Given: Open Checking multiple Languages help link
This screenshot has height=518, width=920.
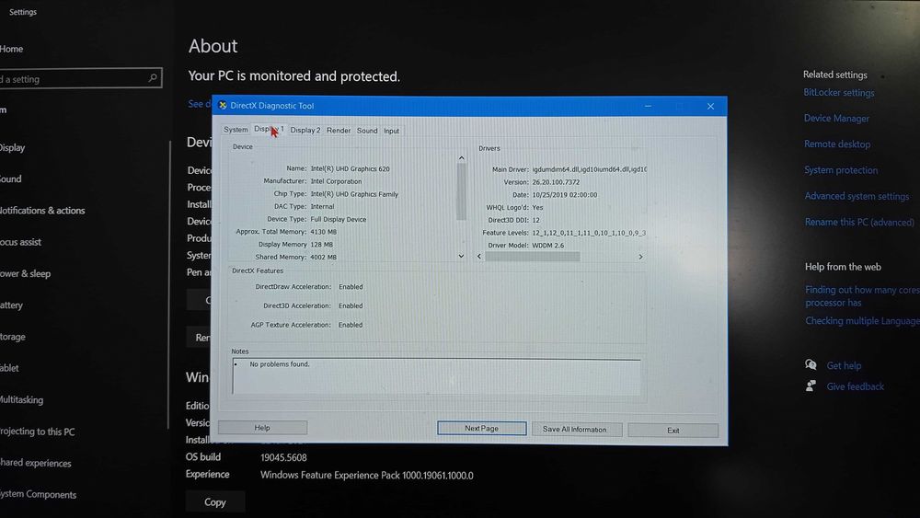Looking at the screenshot, I should [x=862, y=321].
